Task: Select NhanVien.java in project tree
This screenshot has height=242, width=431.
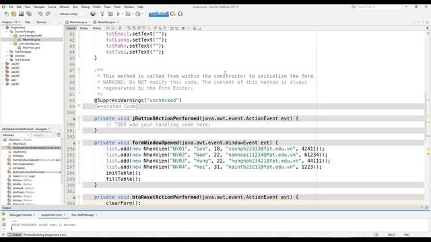Action: click(x=32, y=40)
